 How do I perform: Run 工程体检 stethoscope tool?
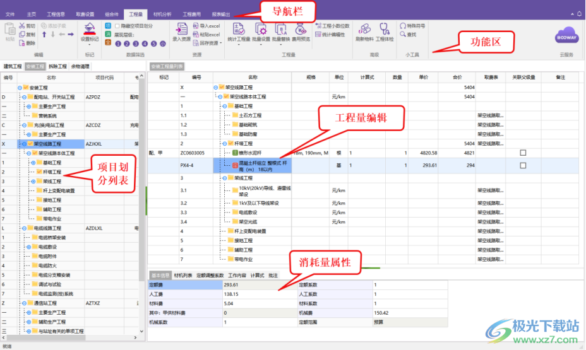tap(385, 29)
